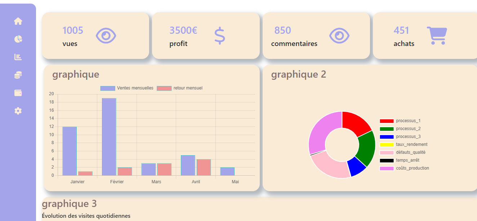Click the dollar sign profit icon
Viewport: 477px width, 221px height.
coord(219,36)
